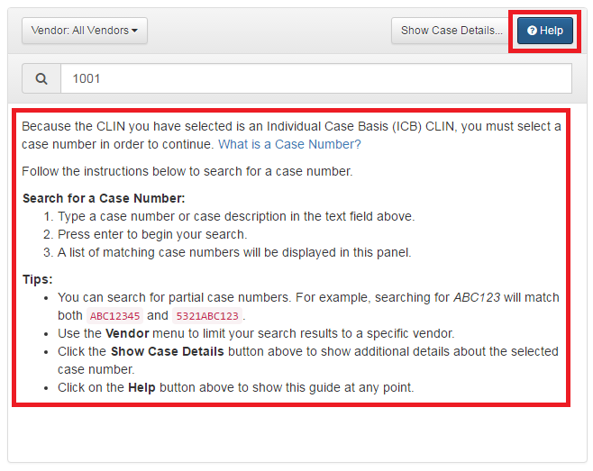593x471 pixels.
Task: Open the Vendor: All Vendors dropdown
Action: [x=85, y=31]
